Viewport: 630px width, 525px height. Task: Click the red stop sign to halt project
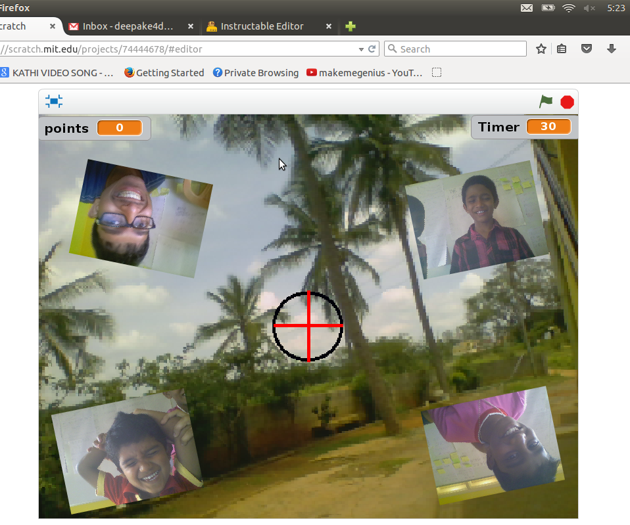(566, 102)
